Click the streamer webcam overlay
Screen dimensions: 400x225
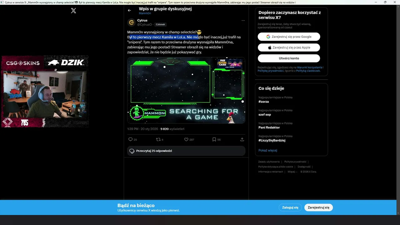coord(45,94)
